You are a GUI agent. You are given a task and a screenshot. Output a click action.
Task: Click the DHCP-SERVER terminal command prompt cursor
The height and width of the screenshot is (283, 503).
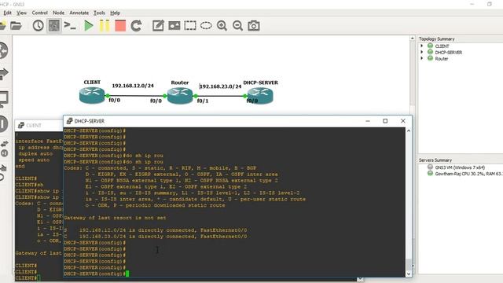click(x=127, y=274)
